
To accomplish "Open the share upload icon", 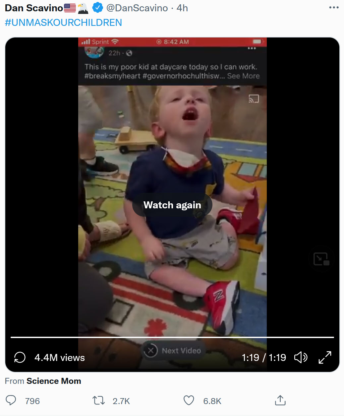I will 280,400.
